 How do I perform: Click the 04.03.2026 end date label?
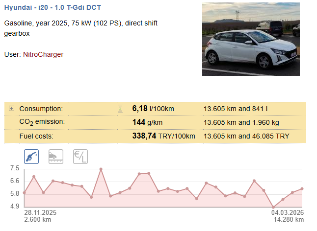point(288,213)
